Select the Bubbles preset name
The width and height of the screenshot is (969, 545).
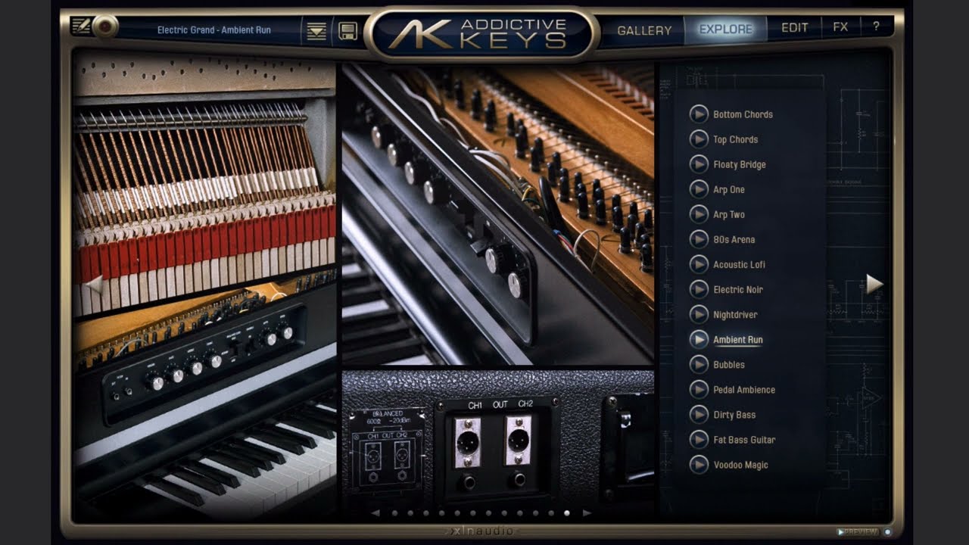pos(729,365)
